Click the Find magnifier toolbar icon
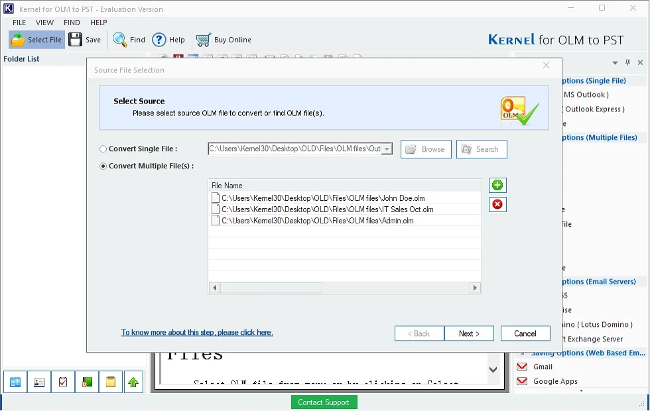 tap(120, 40)
